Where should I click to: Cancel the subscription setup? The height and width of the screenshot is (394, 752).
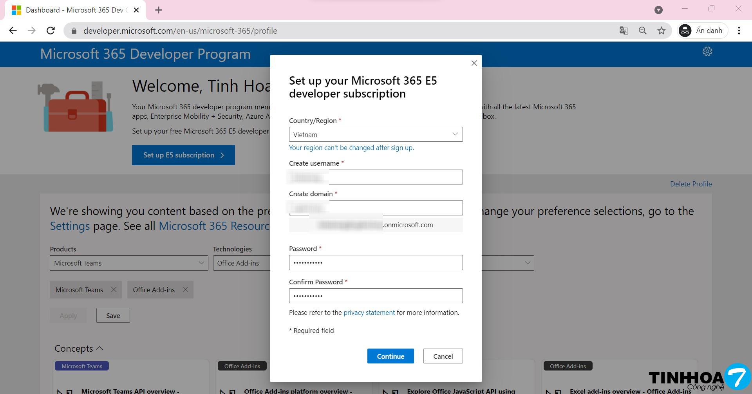443,356
